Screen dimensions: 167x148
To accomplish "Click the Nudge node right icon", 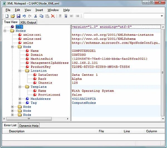I will (x=77, y=16).
